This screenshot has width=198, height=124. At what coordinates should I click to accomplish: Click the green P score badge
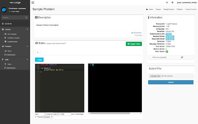pos(167,51)
